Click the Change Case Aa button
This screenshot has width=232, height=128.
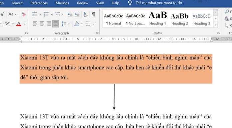tap(11, 14)
